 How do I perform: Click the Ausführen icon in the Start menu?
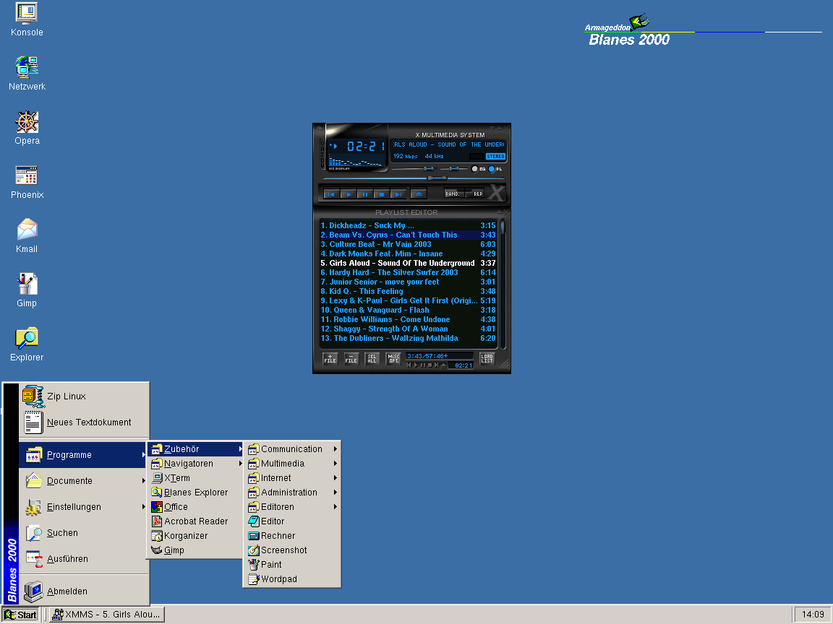click(34, 559)
